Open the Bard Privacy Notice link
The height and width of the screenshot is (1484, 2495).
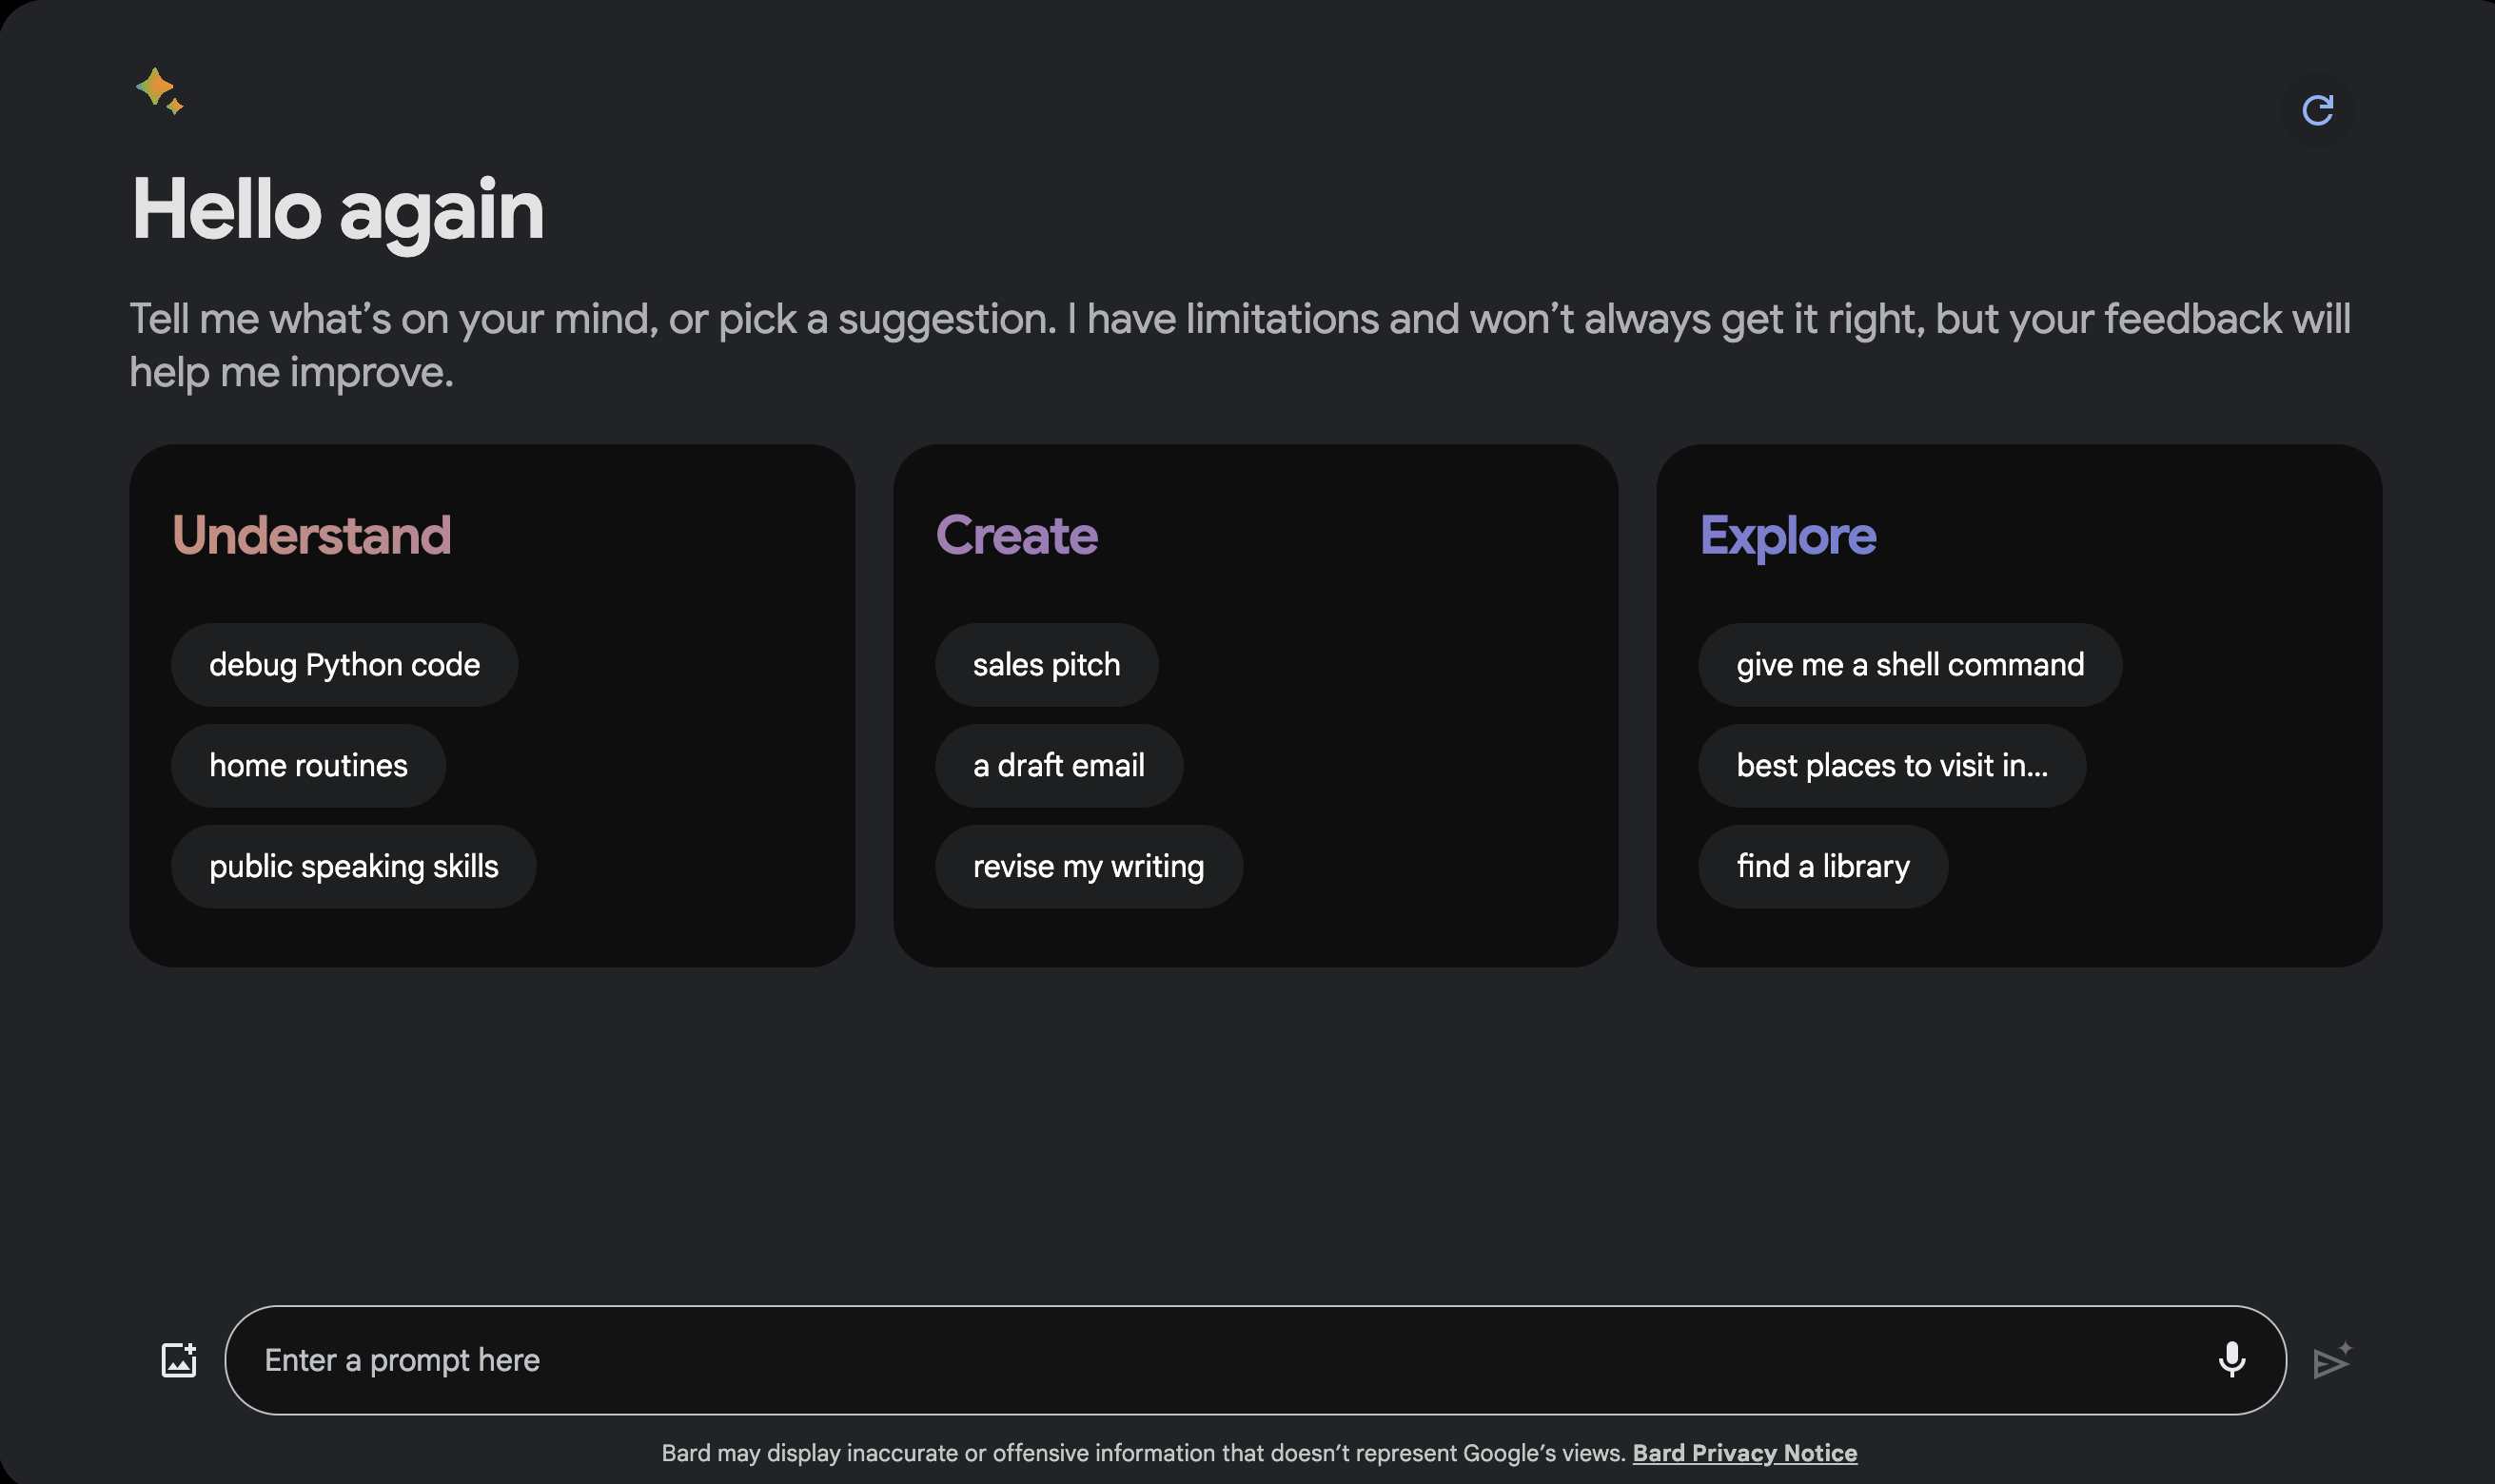click(x=1744, y=1453)
